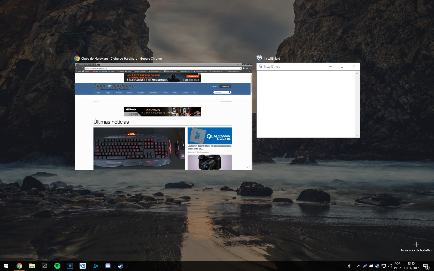Viewport: 434px width, 271px height.
Task: Click Chrome's back arrow in the thumbnail
Action: [77, 68]
